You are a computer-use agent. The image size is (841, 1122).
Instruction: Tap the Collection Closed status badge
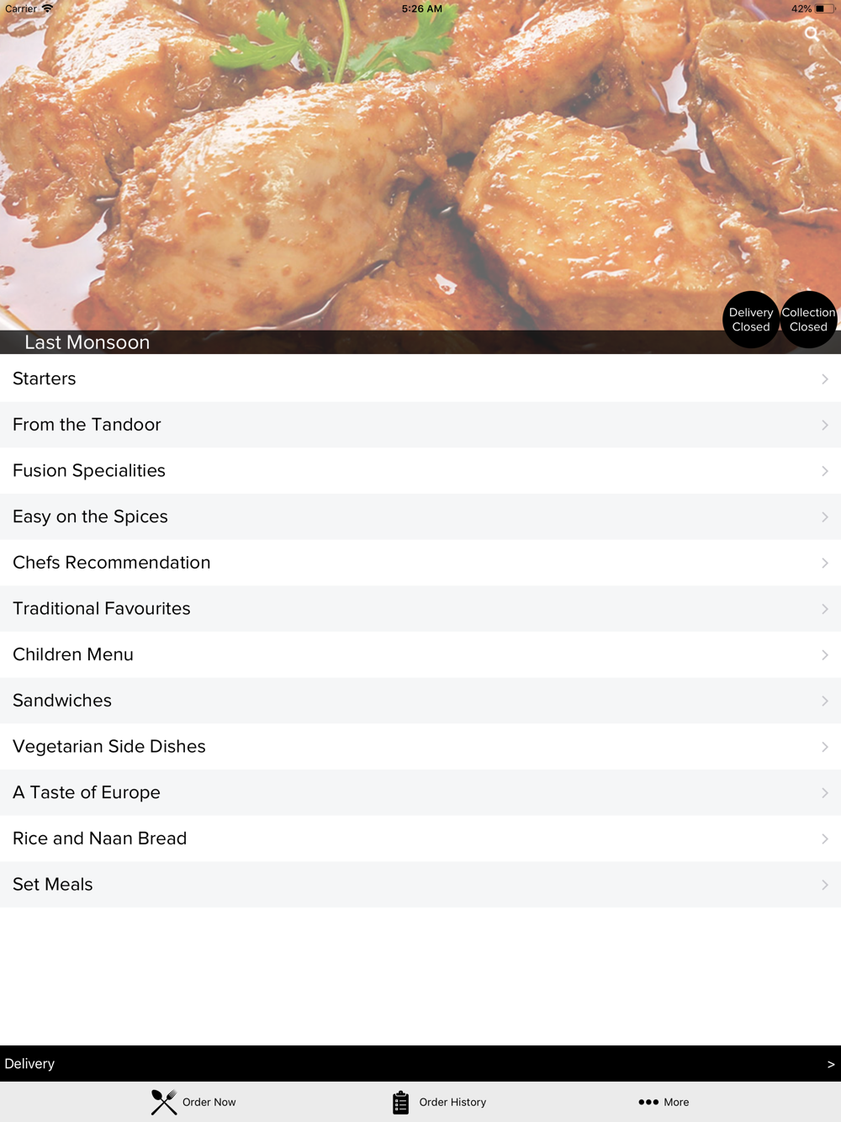[x=808, y=320]
